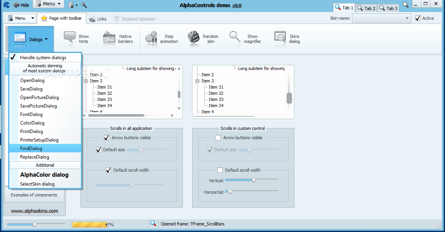445x232 pixels.
Task: Choose FontDialog from the menu
Action: [45, 114]
